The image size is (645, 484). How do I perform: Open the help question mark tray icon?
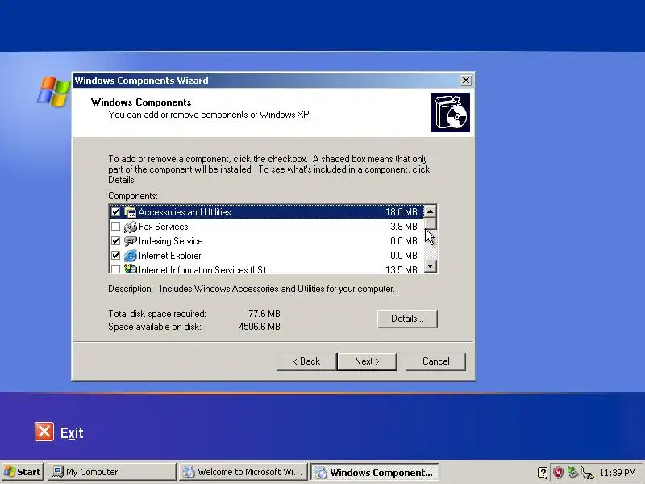point(542,472)
